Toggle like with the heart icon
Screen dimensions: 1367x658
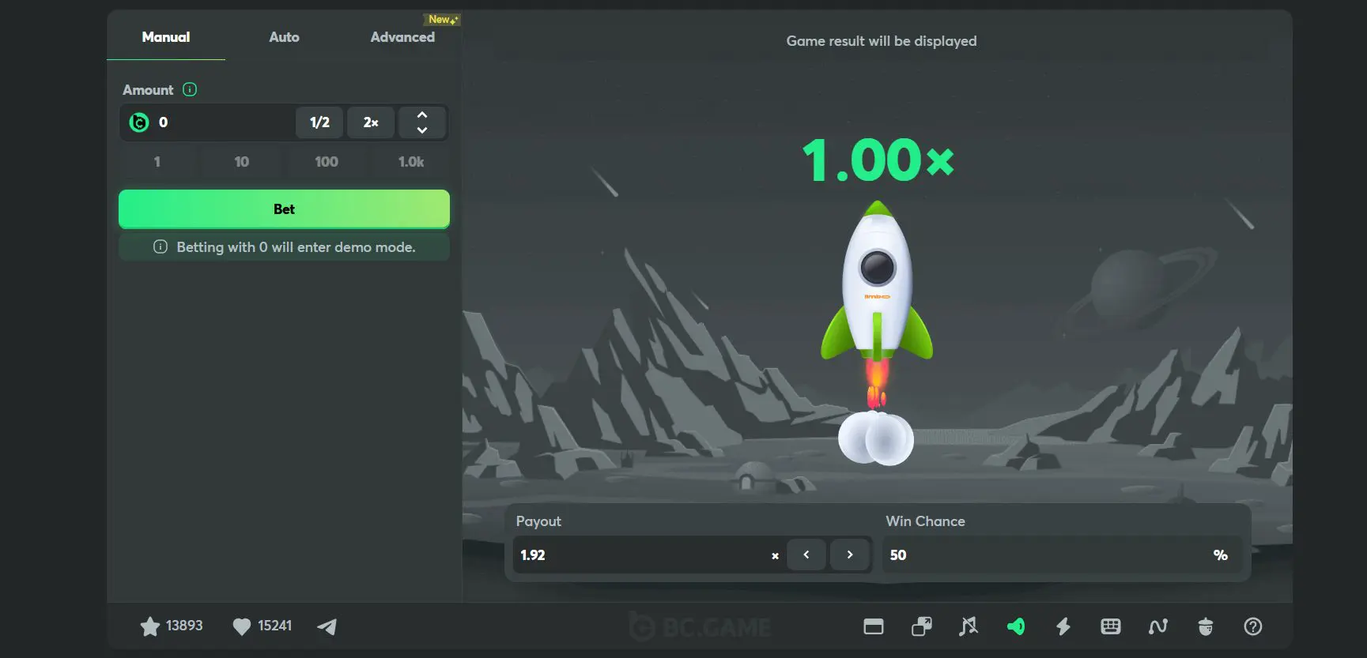pos(241,626)
